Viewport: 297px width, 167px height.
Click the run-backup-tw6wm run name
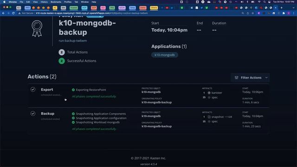pos(73,41)
